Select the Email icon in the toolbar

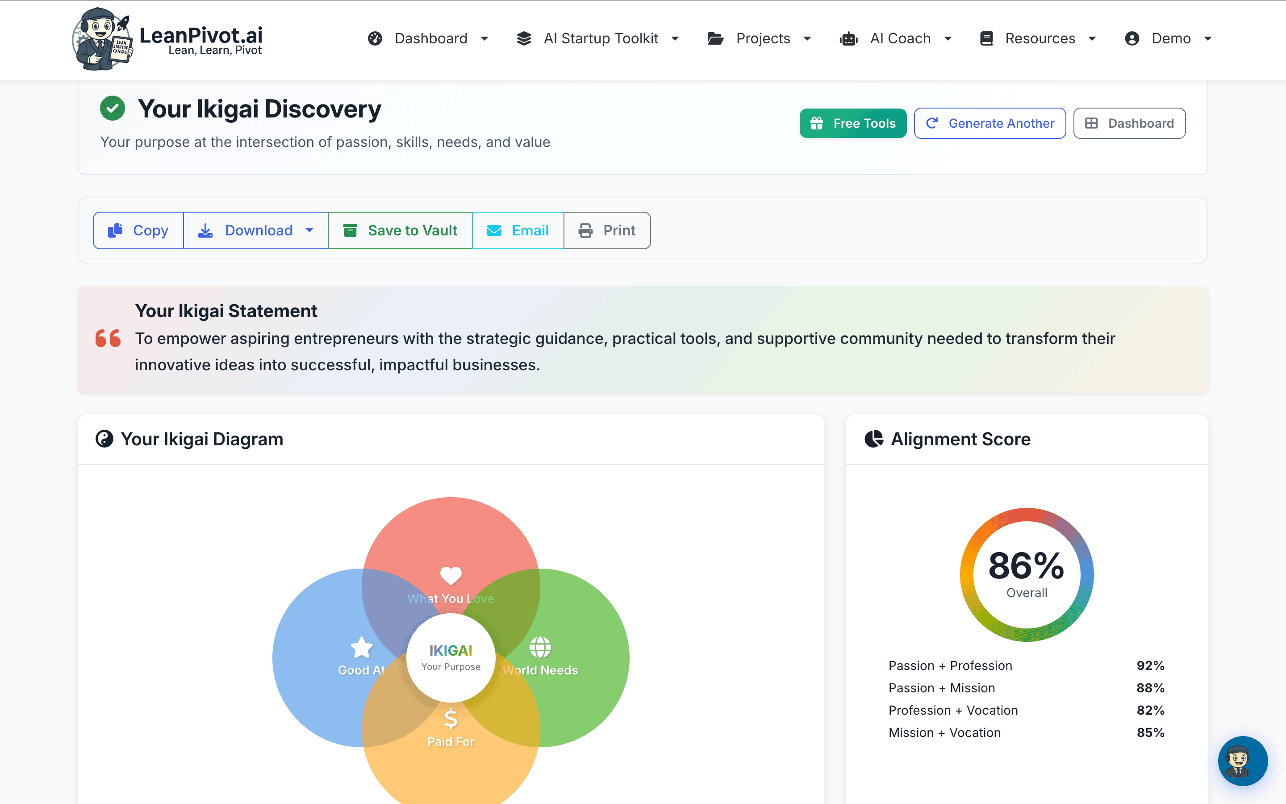(x=494, y=230)
